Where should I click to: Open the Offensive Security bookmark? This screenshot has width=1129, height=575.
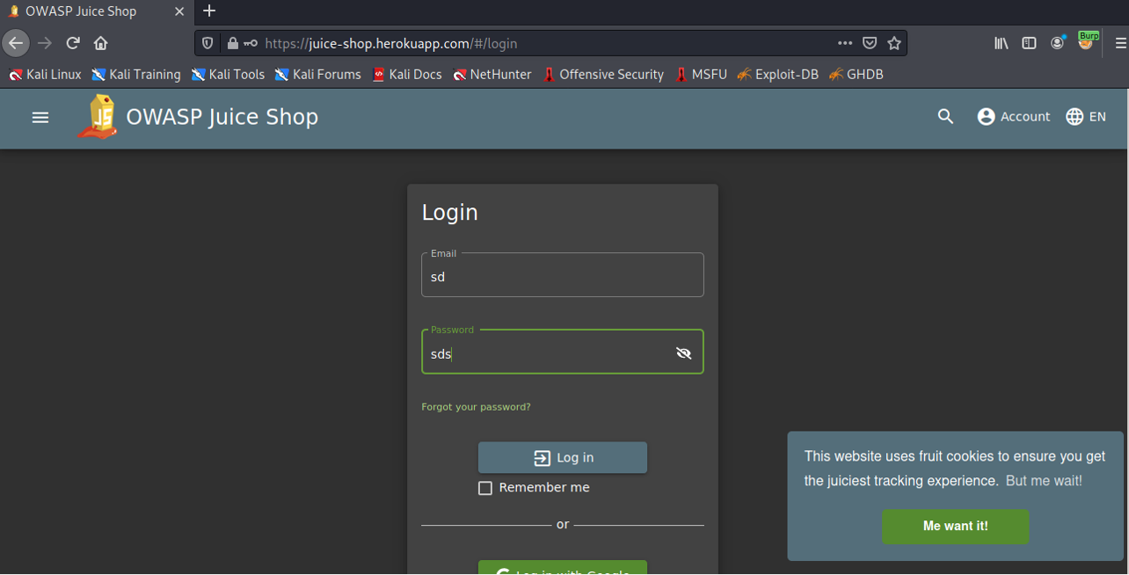coord(603,75)
